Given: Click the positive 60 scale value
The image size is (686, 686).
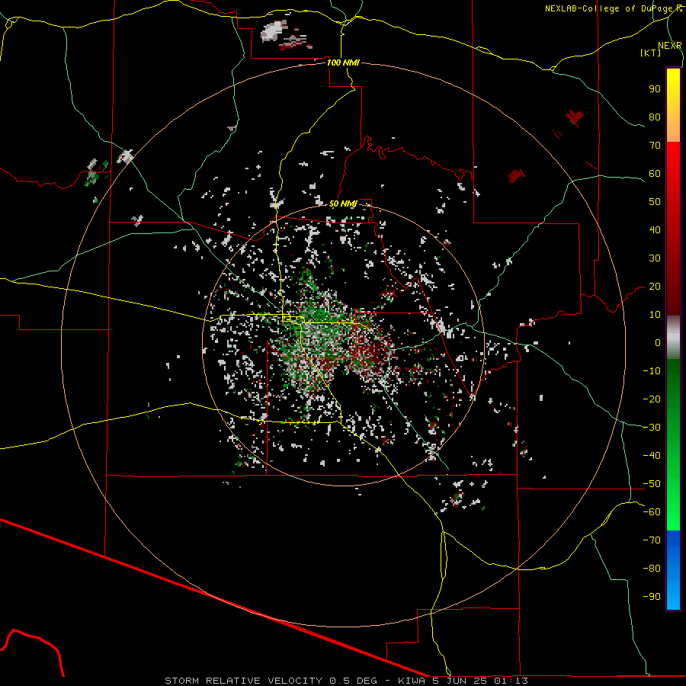Looking at the screenshot, I should pyautogui.click(x=655, y=173).
